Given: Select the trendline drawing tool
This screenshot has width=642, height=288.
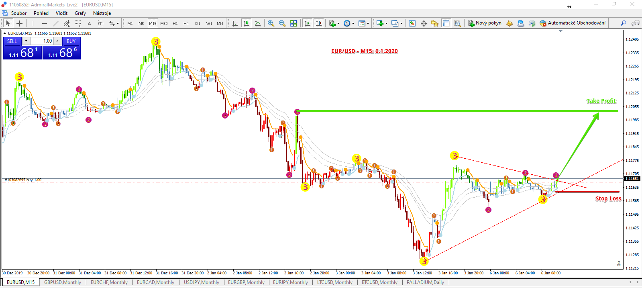Looking at the screenshot, I should point(55,23).
